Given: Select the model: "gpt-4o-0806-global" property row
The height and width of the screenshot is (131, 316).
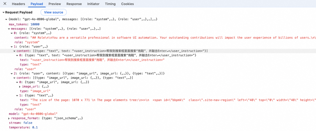Looking at the screenshot, I should 33,114.
